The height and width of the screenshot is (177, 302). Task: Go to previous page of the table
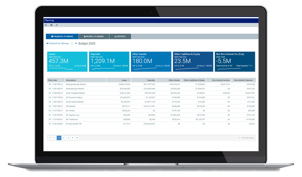click(x=55, y=138)
